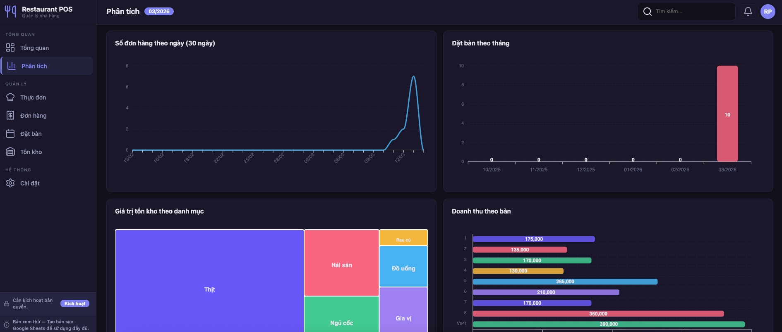Click the Tổng quan grid icon
The width and height of the screenshot is (782, 332).
tap(10, 48)
